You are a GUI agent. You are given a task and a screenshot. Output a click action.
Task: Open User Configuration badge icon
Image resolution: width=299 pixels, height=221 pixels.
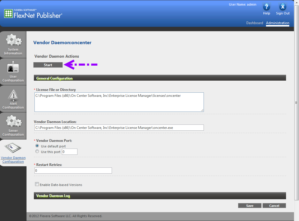[x=13, y=67]
